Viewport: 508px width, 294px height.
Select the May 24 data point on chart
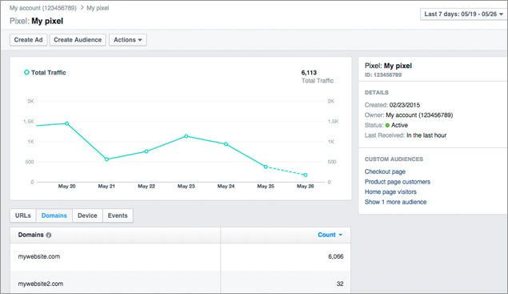click(226, 144)
